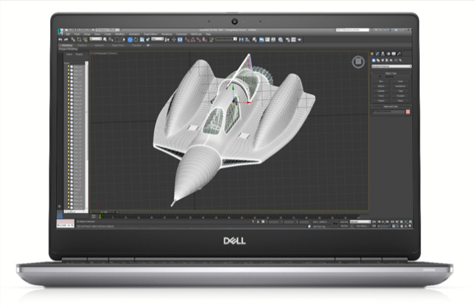475x307 pixels.
Task: Activate the Select and Rotate tool
Action: (x=136, y=39)
